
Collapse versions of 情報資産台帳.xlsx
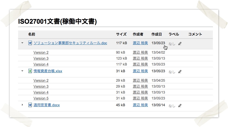click(x=22, y=71)
